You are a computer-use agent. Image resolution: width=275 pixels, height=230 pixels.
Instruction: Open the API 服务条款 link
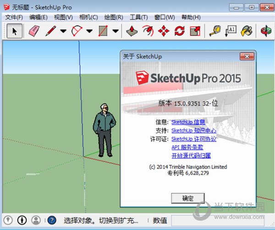coord(187,147)
